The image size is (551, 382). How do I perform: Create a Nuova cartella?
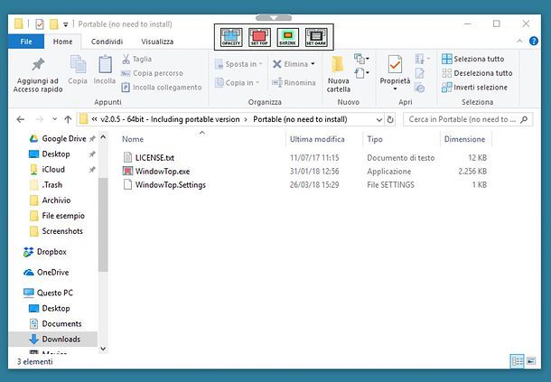[x=339, y=74]
